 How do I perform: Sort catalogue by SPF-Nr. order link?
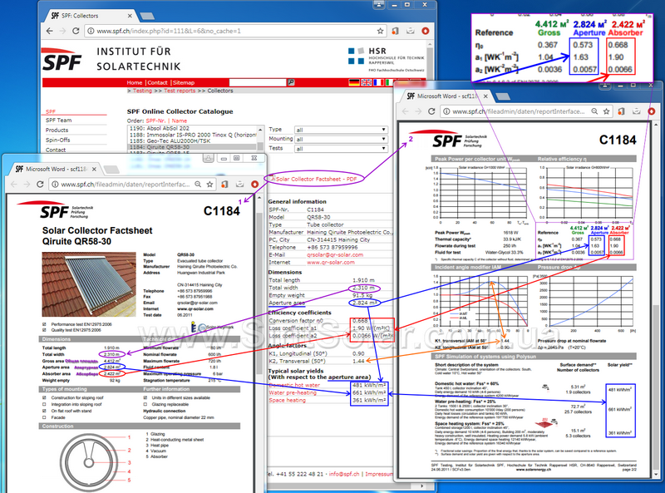pyautogui.click(x=155, y=121)
